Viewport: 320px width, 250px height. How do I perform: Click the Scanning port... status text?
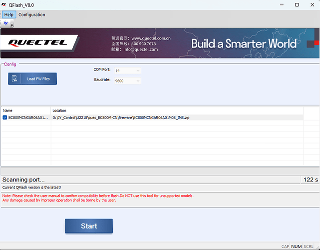[x=23, y=179]
